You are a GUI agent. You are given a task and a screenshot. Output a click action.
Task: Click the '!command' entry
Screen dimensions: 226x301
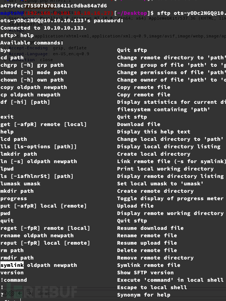point(14,280)
